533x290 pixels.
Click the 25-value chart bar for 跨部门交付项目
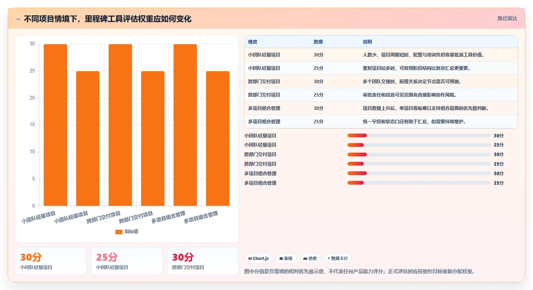tap(153, 139)
